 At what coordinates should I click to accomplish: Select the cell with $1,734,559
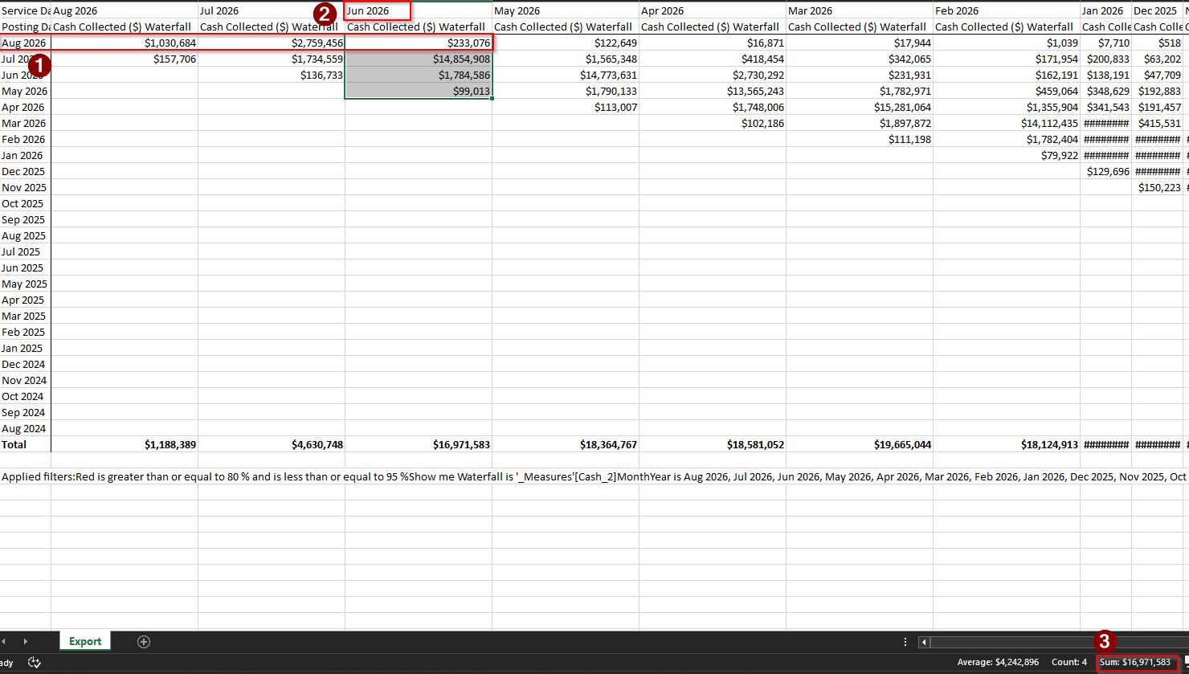tap(272, 59)
